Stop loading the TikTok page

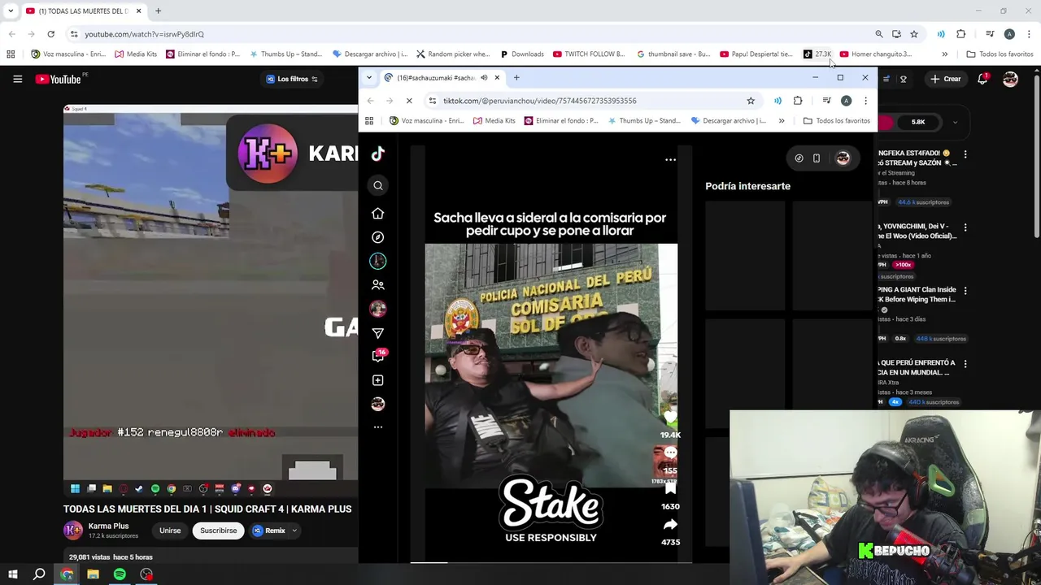409,101
